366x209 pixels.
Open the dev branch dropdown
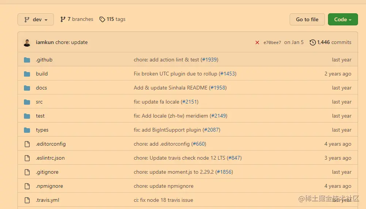pyautogui.click(x=36, y=19)
